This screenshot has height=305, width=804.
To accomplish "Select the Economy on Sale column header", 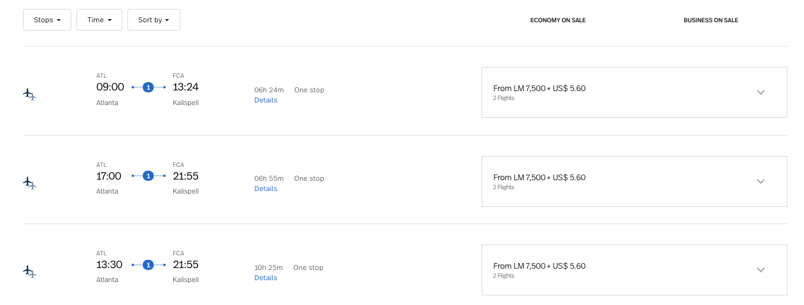I will point(557,20).
